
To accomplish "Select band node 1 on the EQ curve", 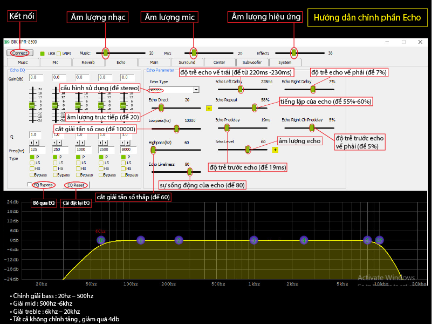I will click(x=141, y=240).
